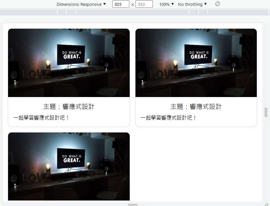The width and height of the screenshot is (270, 206).
Task: Click the rotate device orientation icon
Action: tap(217, 4)
